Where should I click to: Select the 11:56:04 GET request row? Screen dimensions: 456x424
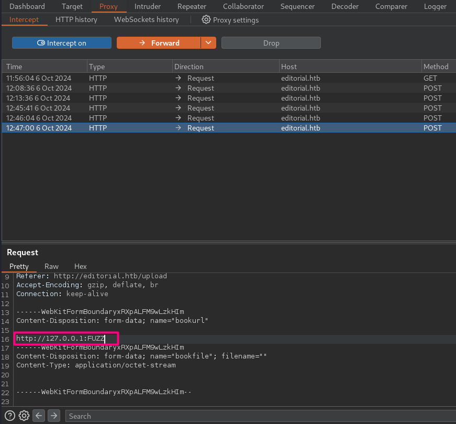(x=229, y=78)
